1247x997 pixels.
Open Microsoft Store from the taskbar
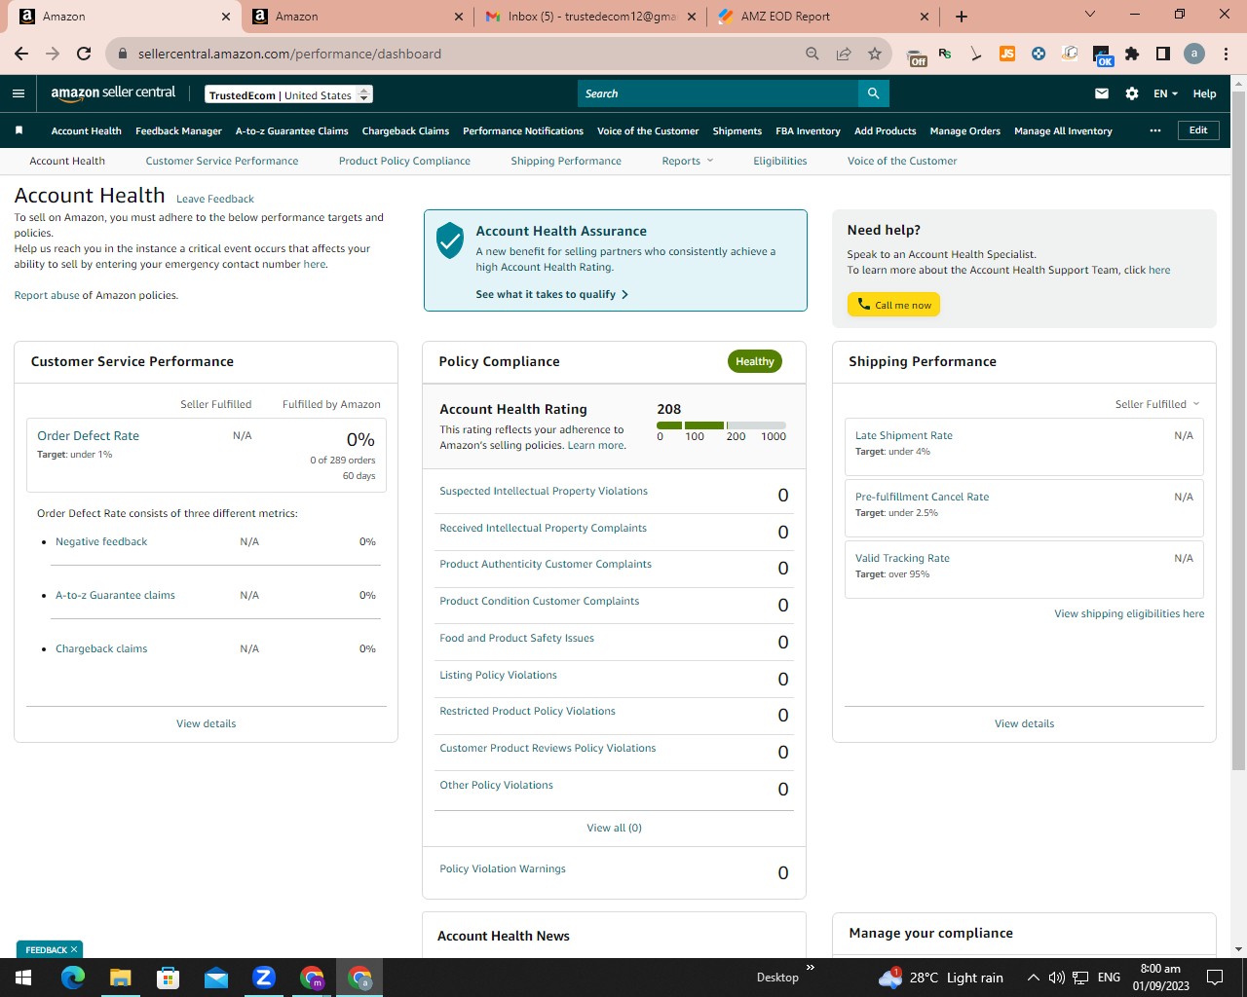pyautogui.click(x=169, y=978)
